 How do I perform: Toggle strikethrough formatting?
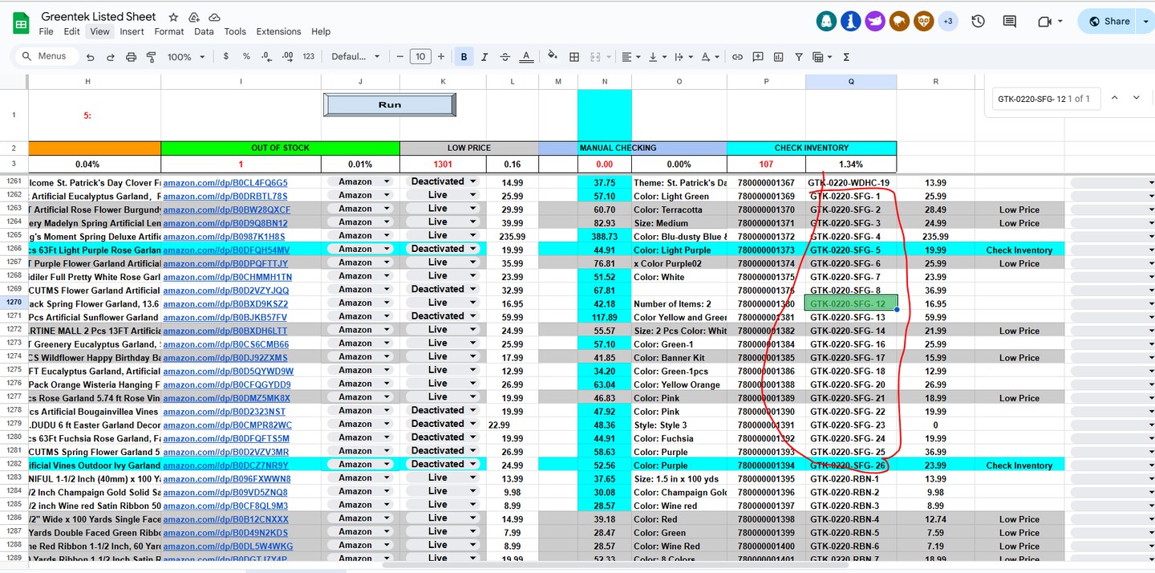tap(505, 57)
